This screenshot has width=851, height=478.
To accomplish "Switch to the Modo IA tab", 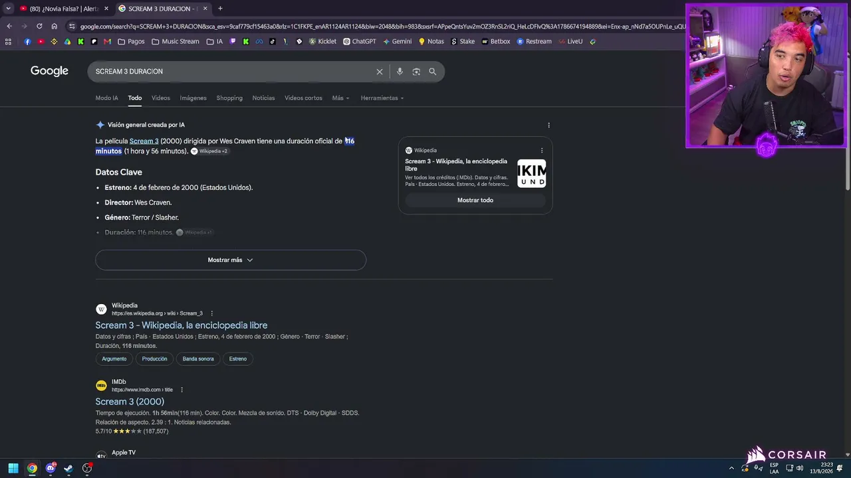I will (x=106, y=98).
